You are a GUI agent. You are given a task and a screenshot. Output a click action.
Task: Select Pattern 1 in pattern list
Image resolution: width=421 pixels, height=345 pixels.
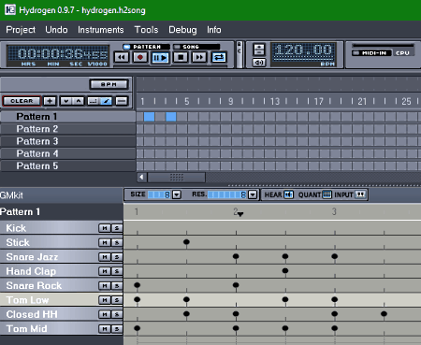click(x=67, y=117)
